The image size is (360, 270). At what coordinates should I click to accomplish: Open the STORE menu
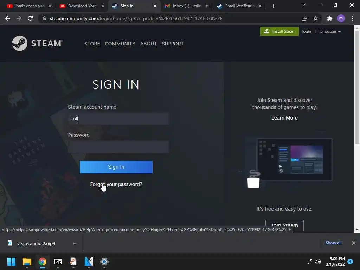(92, 44)
